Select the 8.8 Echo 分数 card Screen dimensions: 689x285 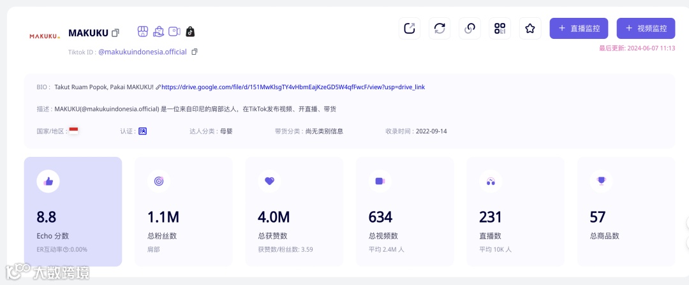(x=73, y=212)
